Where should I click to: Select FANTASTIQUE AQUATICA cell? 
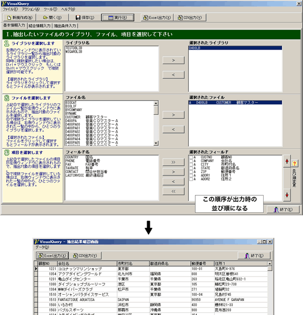pos(87,300)
